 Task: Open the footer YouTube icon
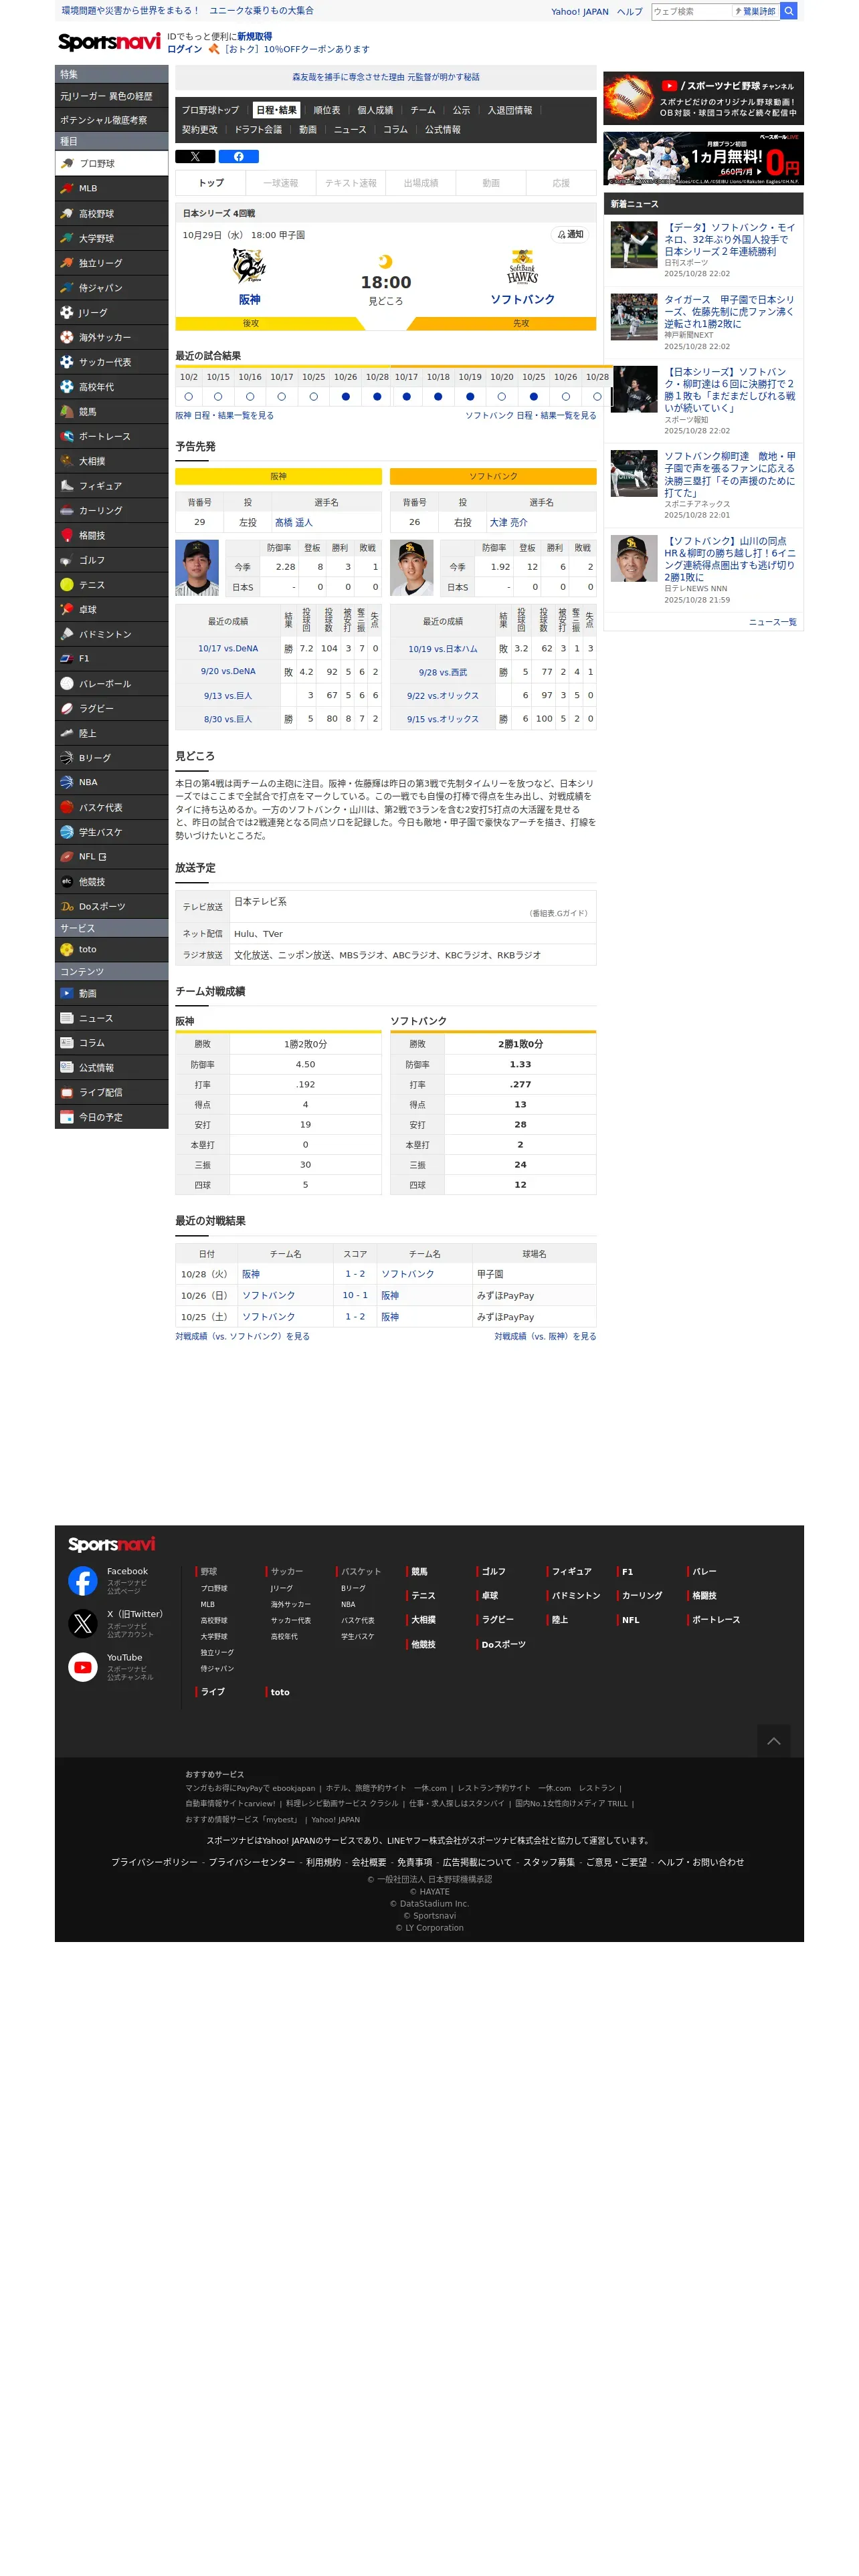click(x=82, y=1666)
